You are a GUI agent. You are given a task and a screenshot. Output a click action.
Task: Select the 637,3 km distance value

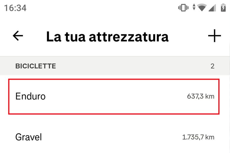click(x=200, y=96)
